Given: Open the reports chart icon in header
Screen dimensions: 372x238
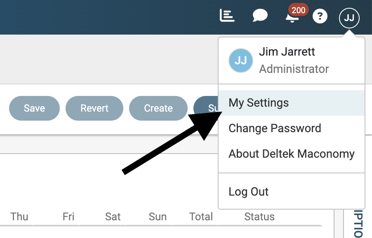Looking at the screenshot, I should 227,16.
